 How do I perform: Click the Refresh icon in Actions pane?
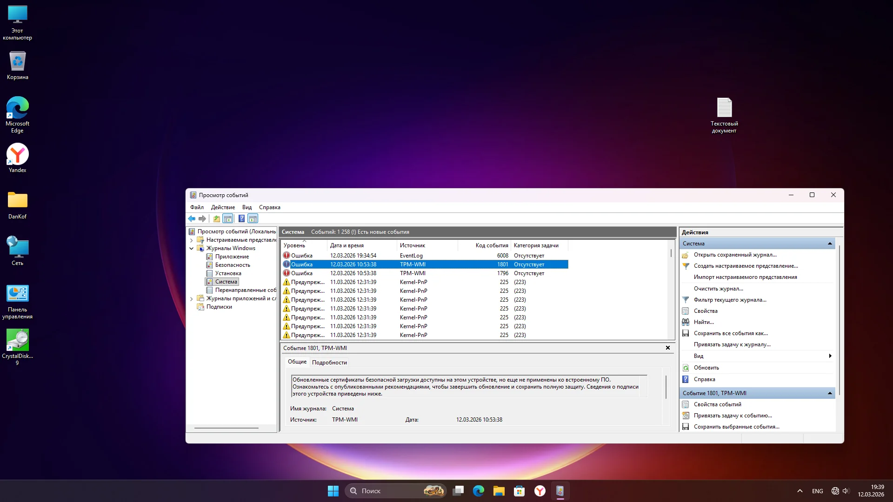tap(686, 368)
